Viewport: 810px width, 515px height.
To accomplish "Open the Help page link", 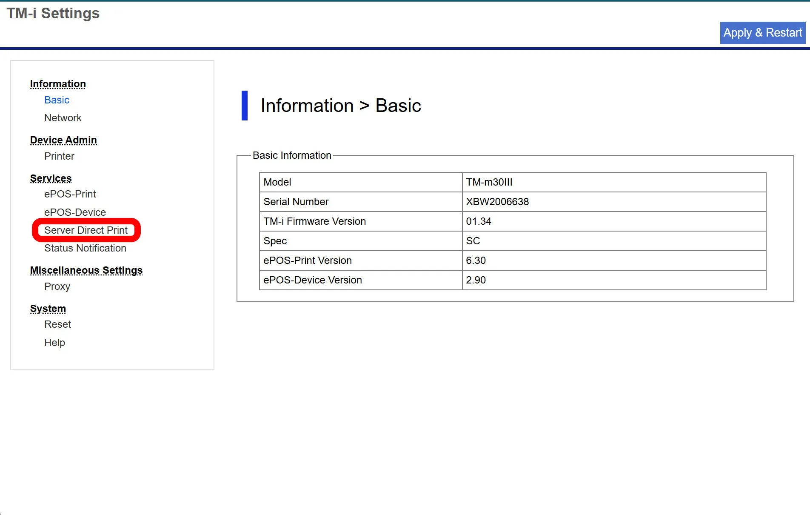I will tap(54, 343).
